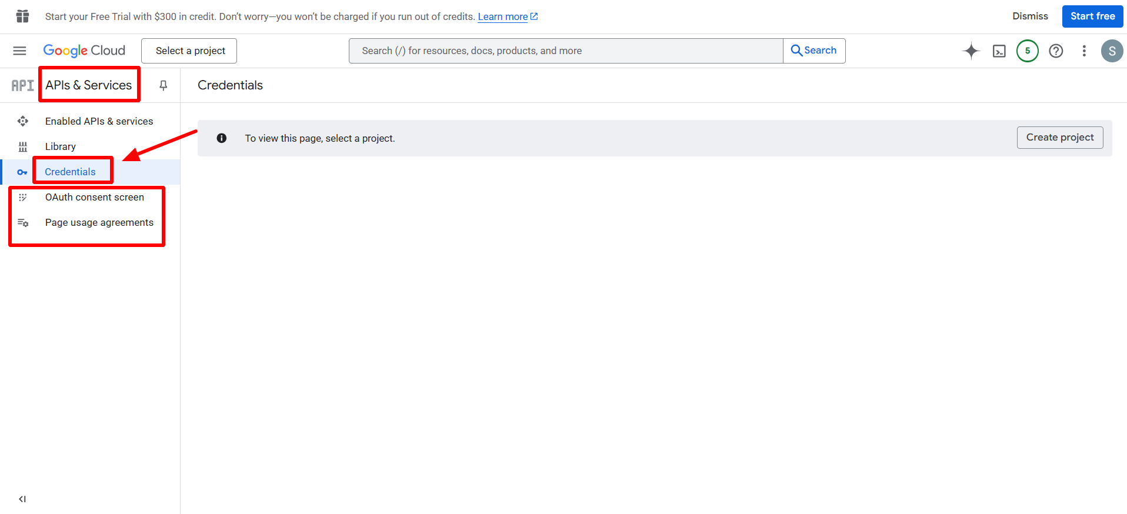Click the Credentials page title

coord(230,85)
